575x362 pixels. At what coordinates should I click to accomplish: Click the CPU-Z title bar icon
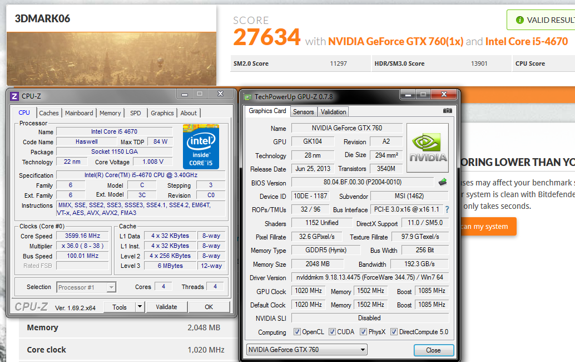[14, 96]
